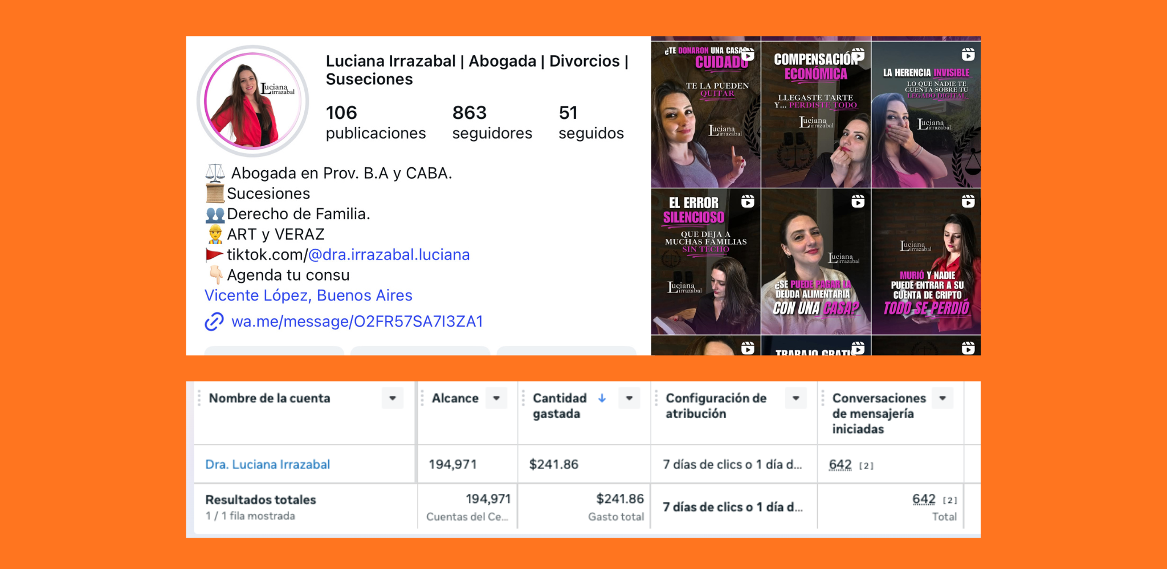Viewport: 1167px width, 569px height.
Task: Open the Configuración de atribución dropdown
Action: click(x=796, y=398)
